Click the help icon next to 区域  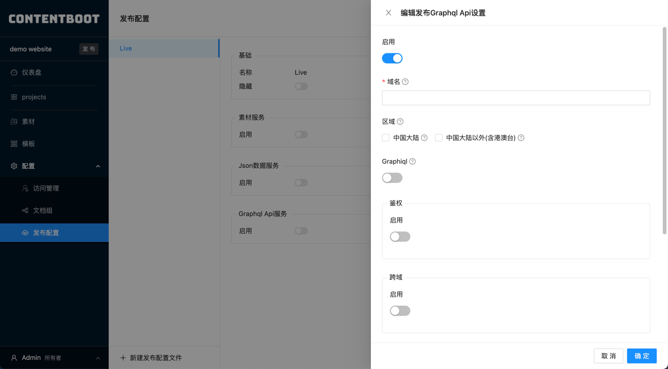(x=400, y=121)
